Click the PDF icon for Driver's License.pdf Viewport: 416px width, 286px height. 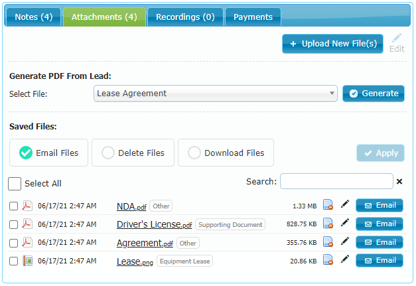pos(27,224)
